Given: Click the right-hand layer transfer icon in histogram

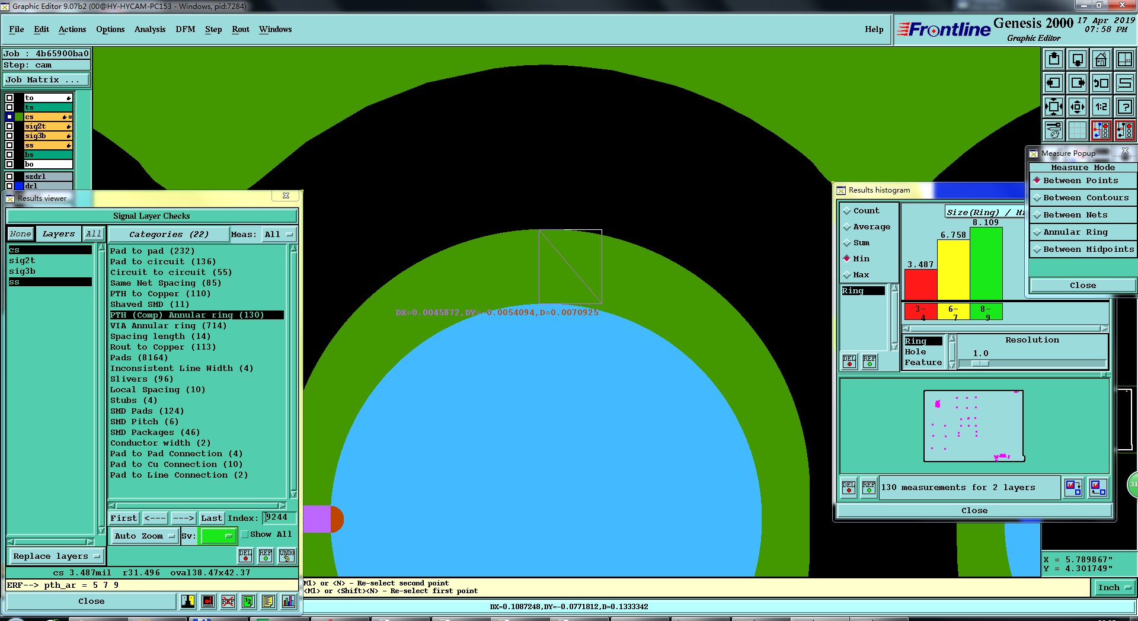Looking at the screenshot, I should pyautogui.click(x=1098, y=488).
